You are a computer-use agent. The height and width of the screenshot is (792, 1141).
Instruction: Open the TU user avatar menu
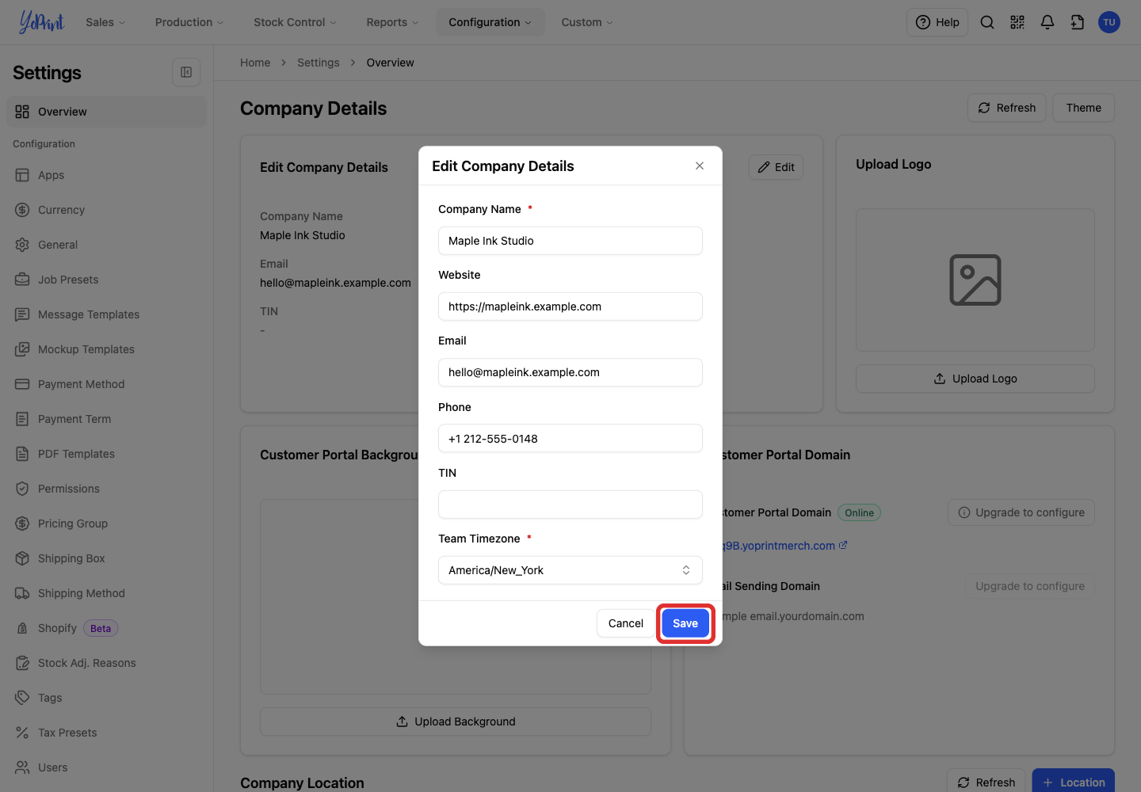click(1109, 22)
